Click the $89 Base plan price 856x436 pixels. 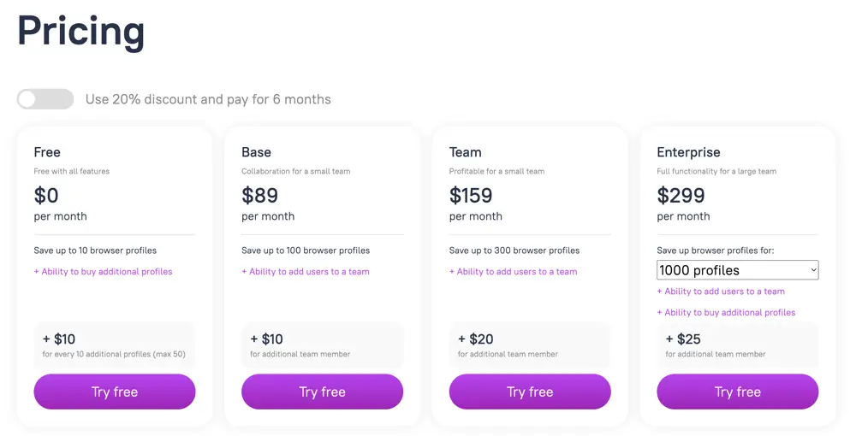click(259, 196)
